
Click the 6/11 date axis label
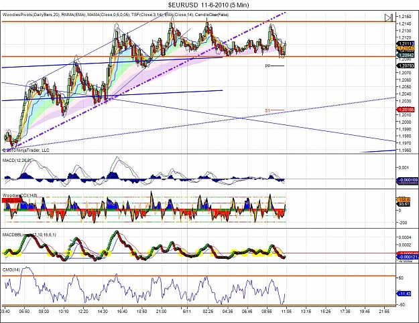click(x=187, y=311)
